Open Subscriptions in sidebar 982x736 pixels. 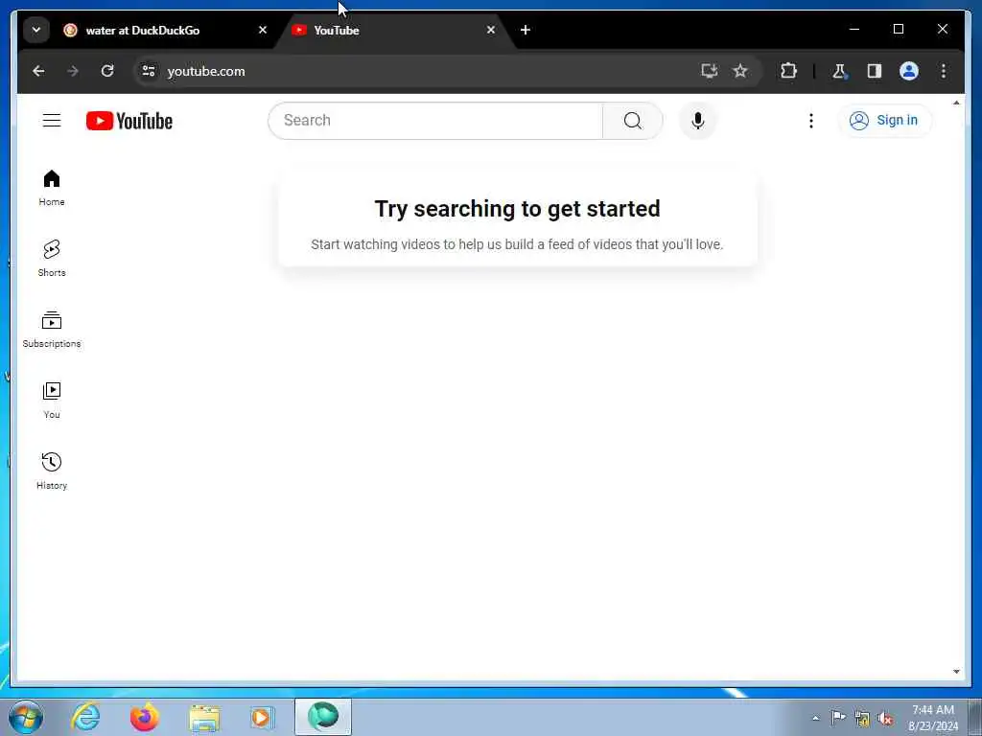tap(52, 330)
